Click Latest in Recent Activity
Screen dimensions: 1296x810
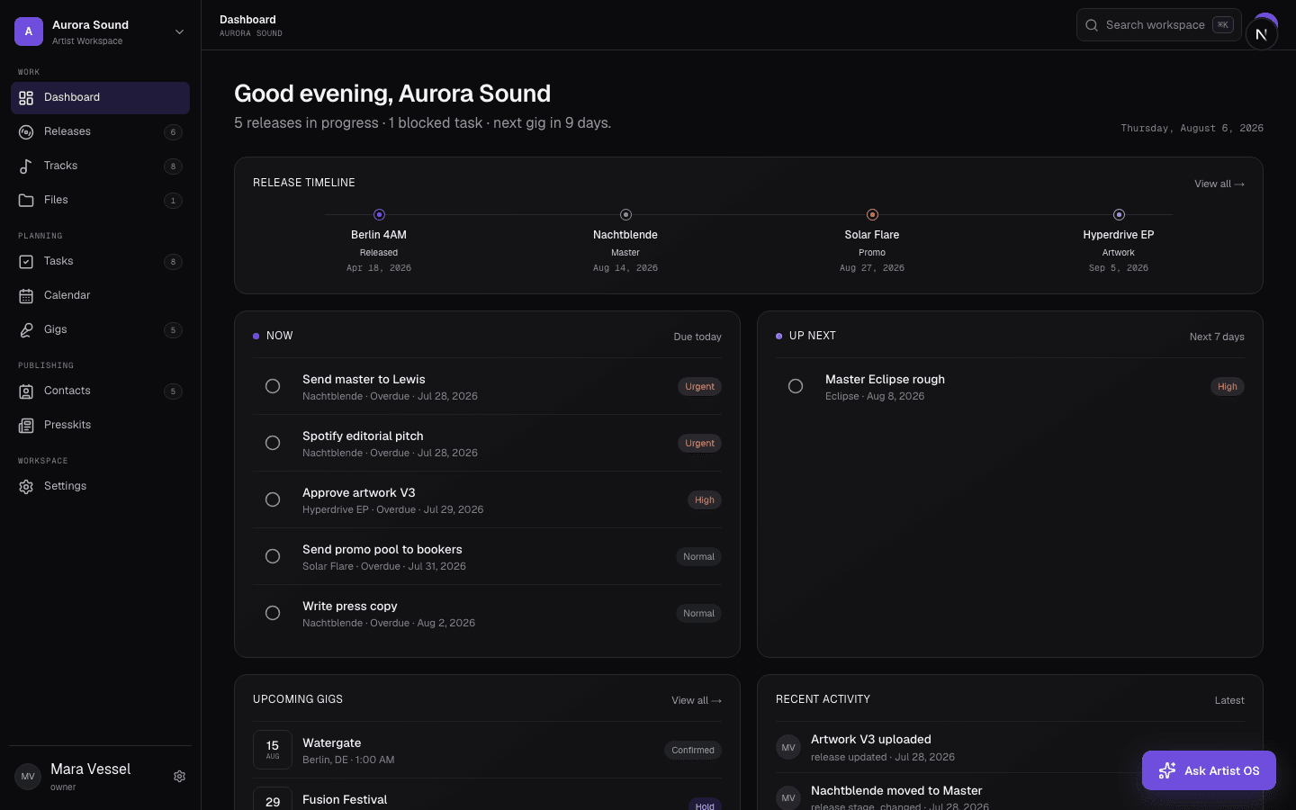pyautogui.click(x=1229, y=700)
